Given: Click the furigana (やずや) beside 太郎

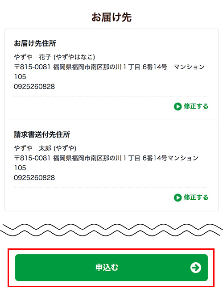Looking at the screenshot, I should click(65, 148).
